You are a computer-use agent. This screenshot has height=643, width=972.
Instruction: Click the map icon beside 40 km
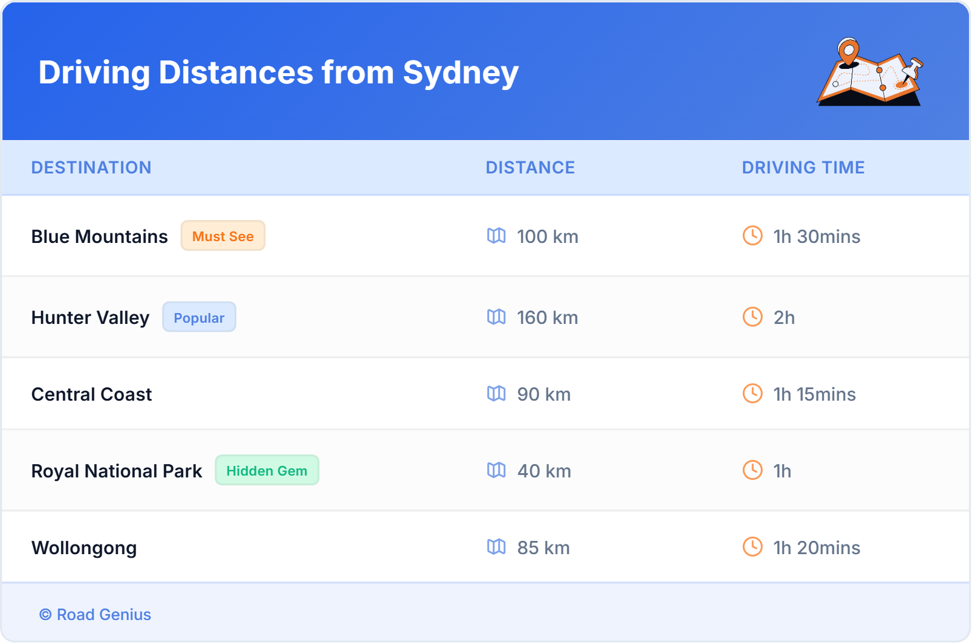click(496, 470)
